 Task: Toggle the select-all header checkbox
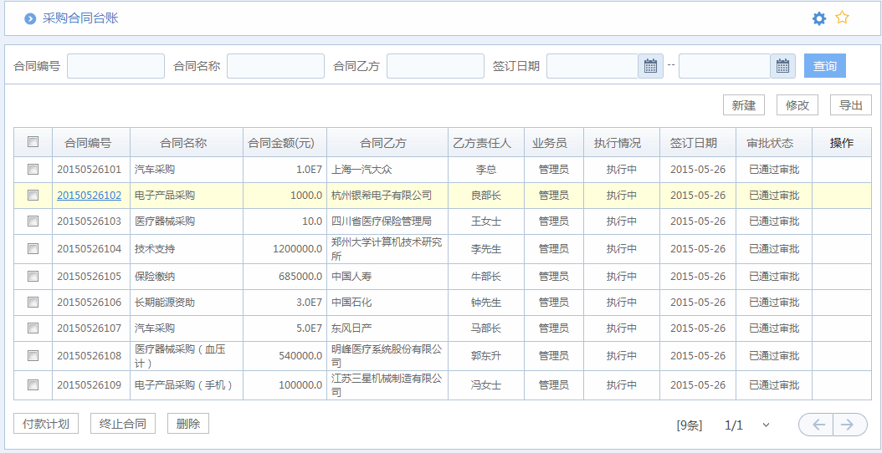pos(33,142)
